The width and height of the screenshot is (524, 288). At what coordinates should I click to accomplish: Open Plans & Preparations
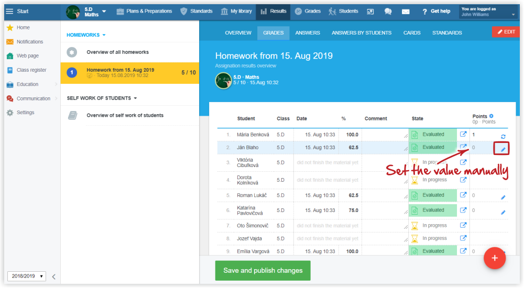coord(144,12)
